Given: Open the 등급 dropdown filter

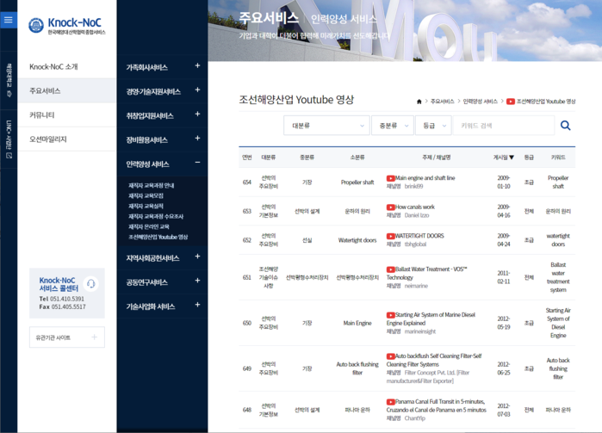Looking at the screenshot, I should click(x=433, y=126).
